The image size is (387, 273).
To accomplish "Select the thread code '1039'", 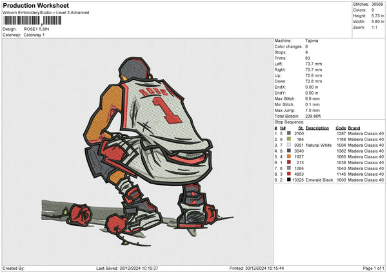I will [341, 162].
